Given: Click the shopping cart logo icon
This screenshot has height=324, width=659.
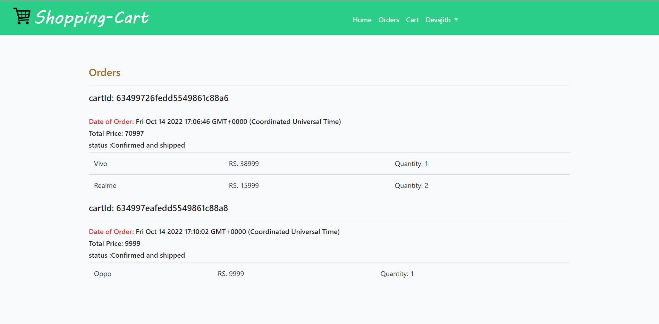Looking at the screenshot, I should [x=22, y=16].
